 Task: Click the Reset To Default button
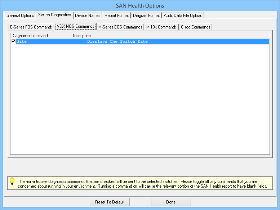click(110, 202)
